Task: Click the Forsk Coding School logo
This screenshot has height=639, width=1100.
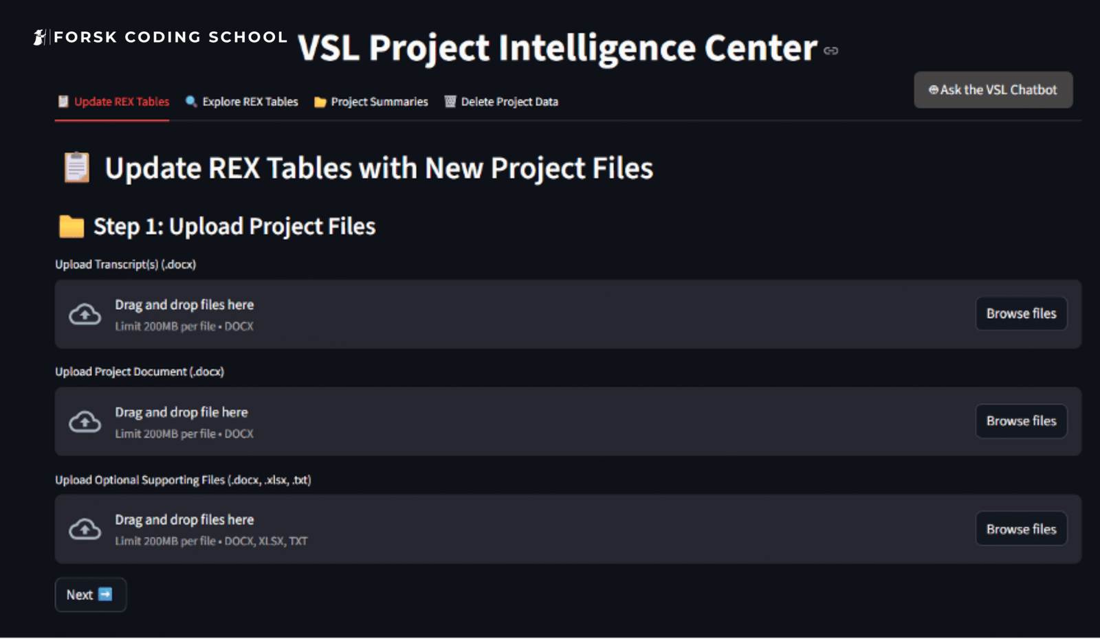Action: (160, 37)
